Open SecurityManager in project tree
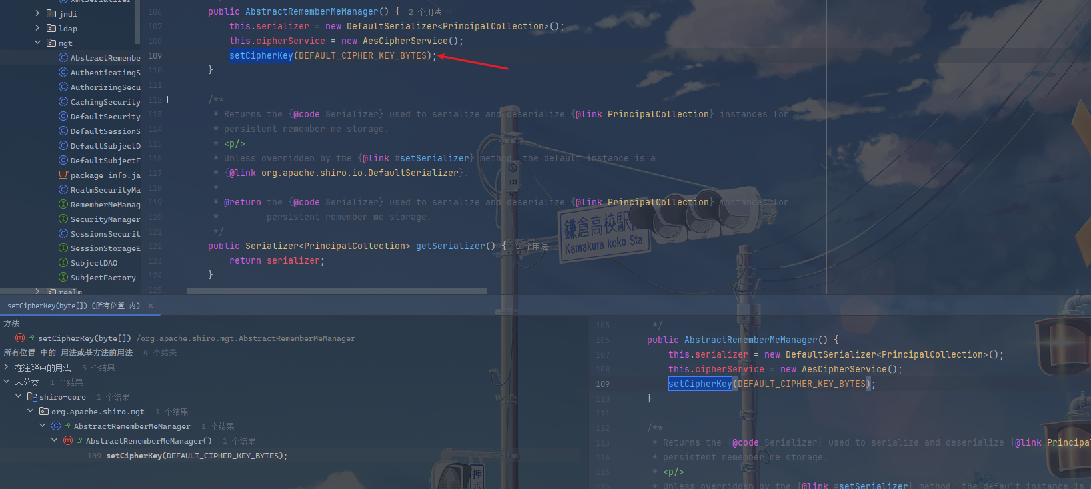 (x=105, y=219)
